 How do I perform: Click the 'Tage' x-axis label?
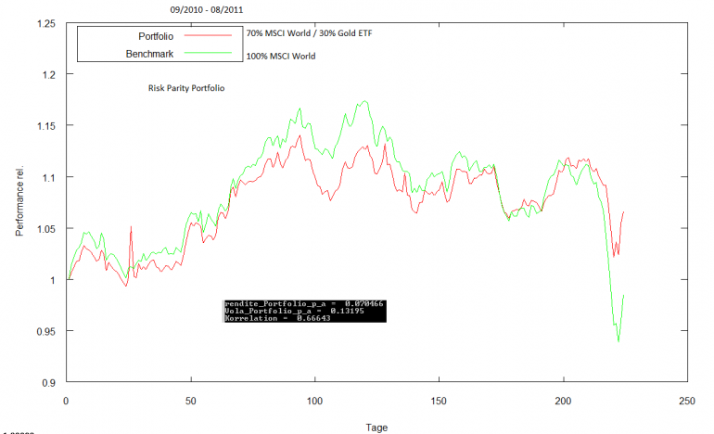coord(376,428)
